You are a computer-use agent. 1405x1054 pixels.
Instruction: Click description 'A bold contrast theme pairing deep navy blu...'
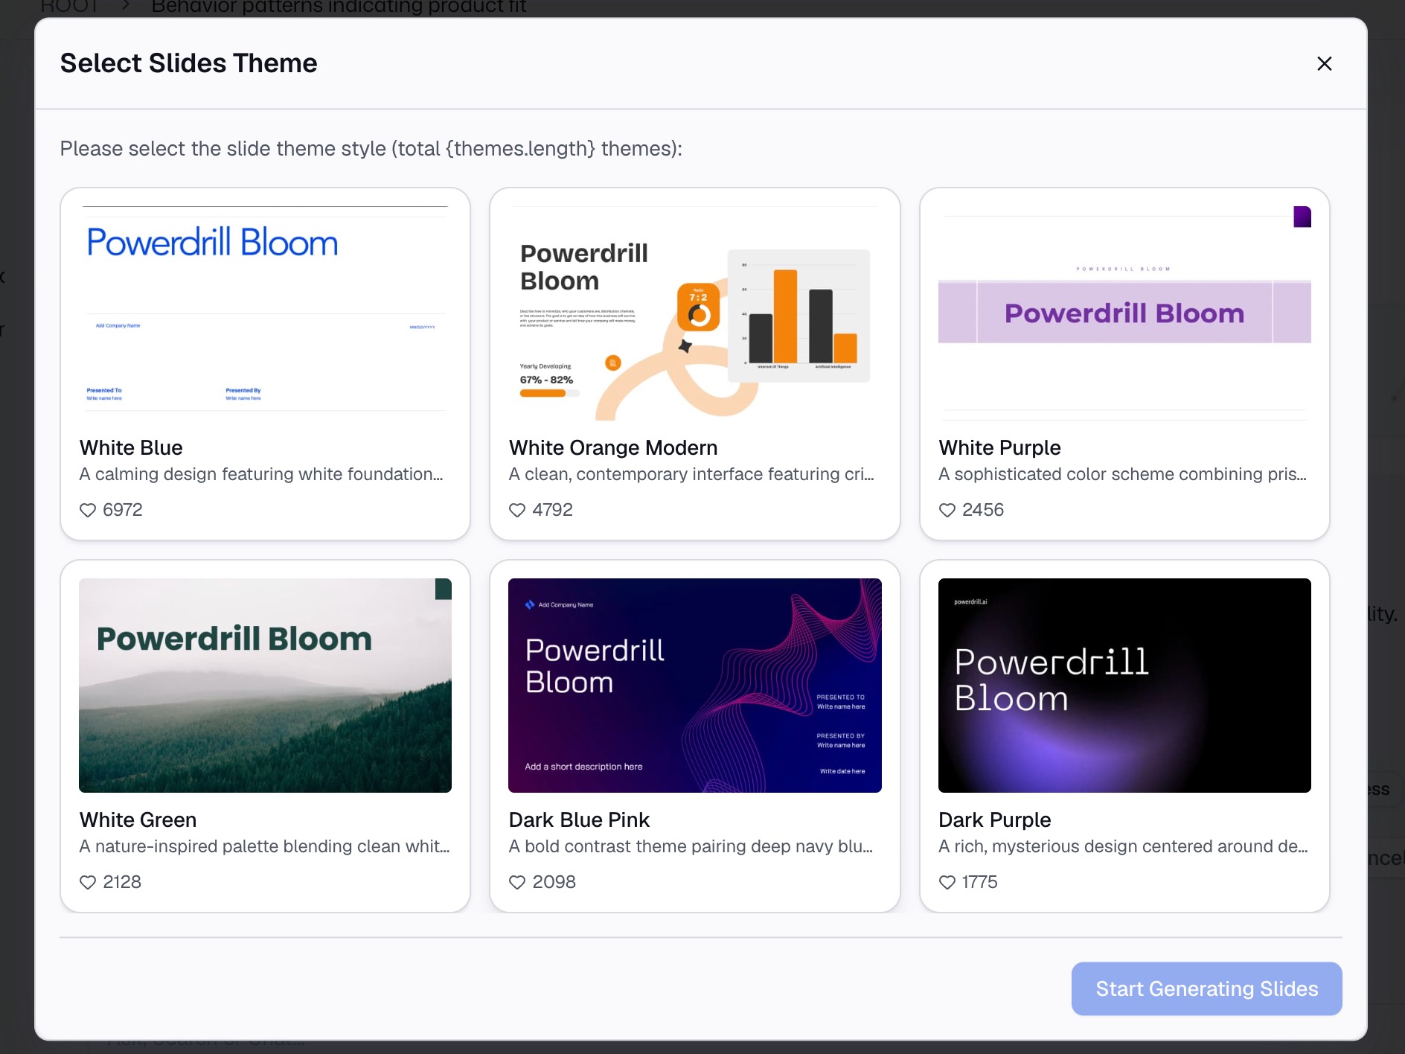(x=691, y=846)
